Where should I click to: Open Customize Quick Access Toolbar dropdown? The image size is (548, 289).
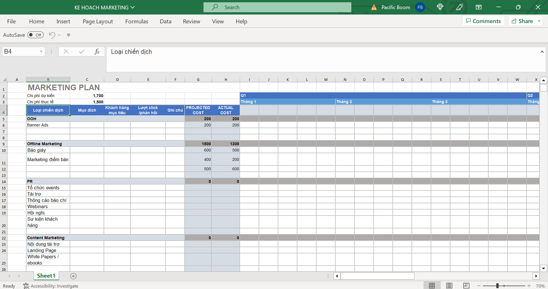(x=68, y=35)
